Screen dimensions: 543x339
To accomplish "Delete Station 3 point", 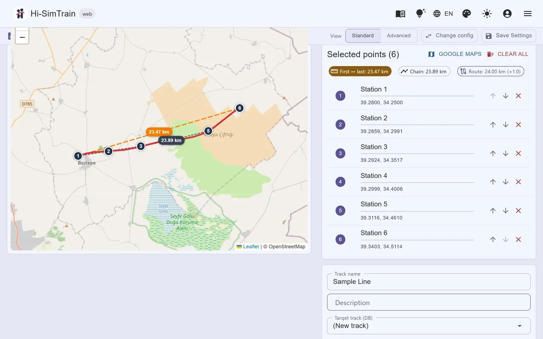I will tap(518, 153).
